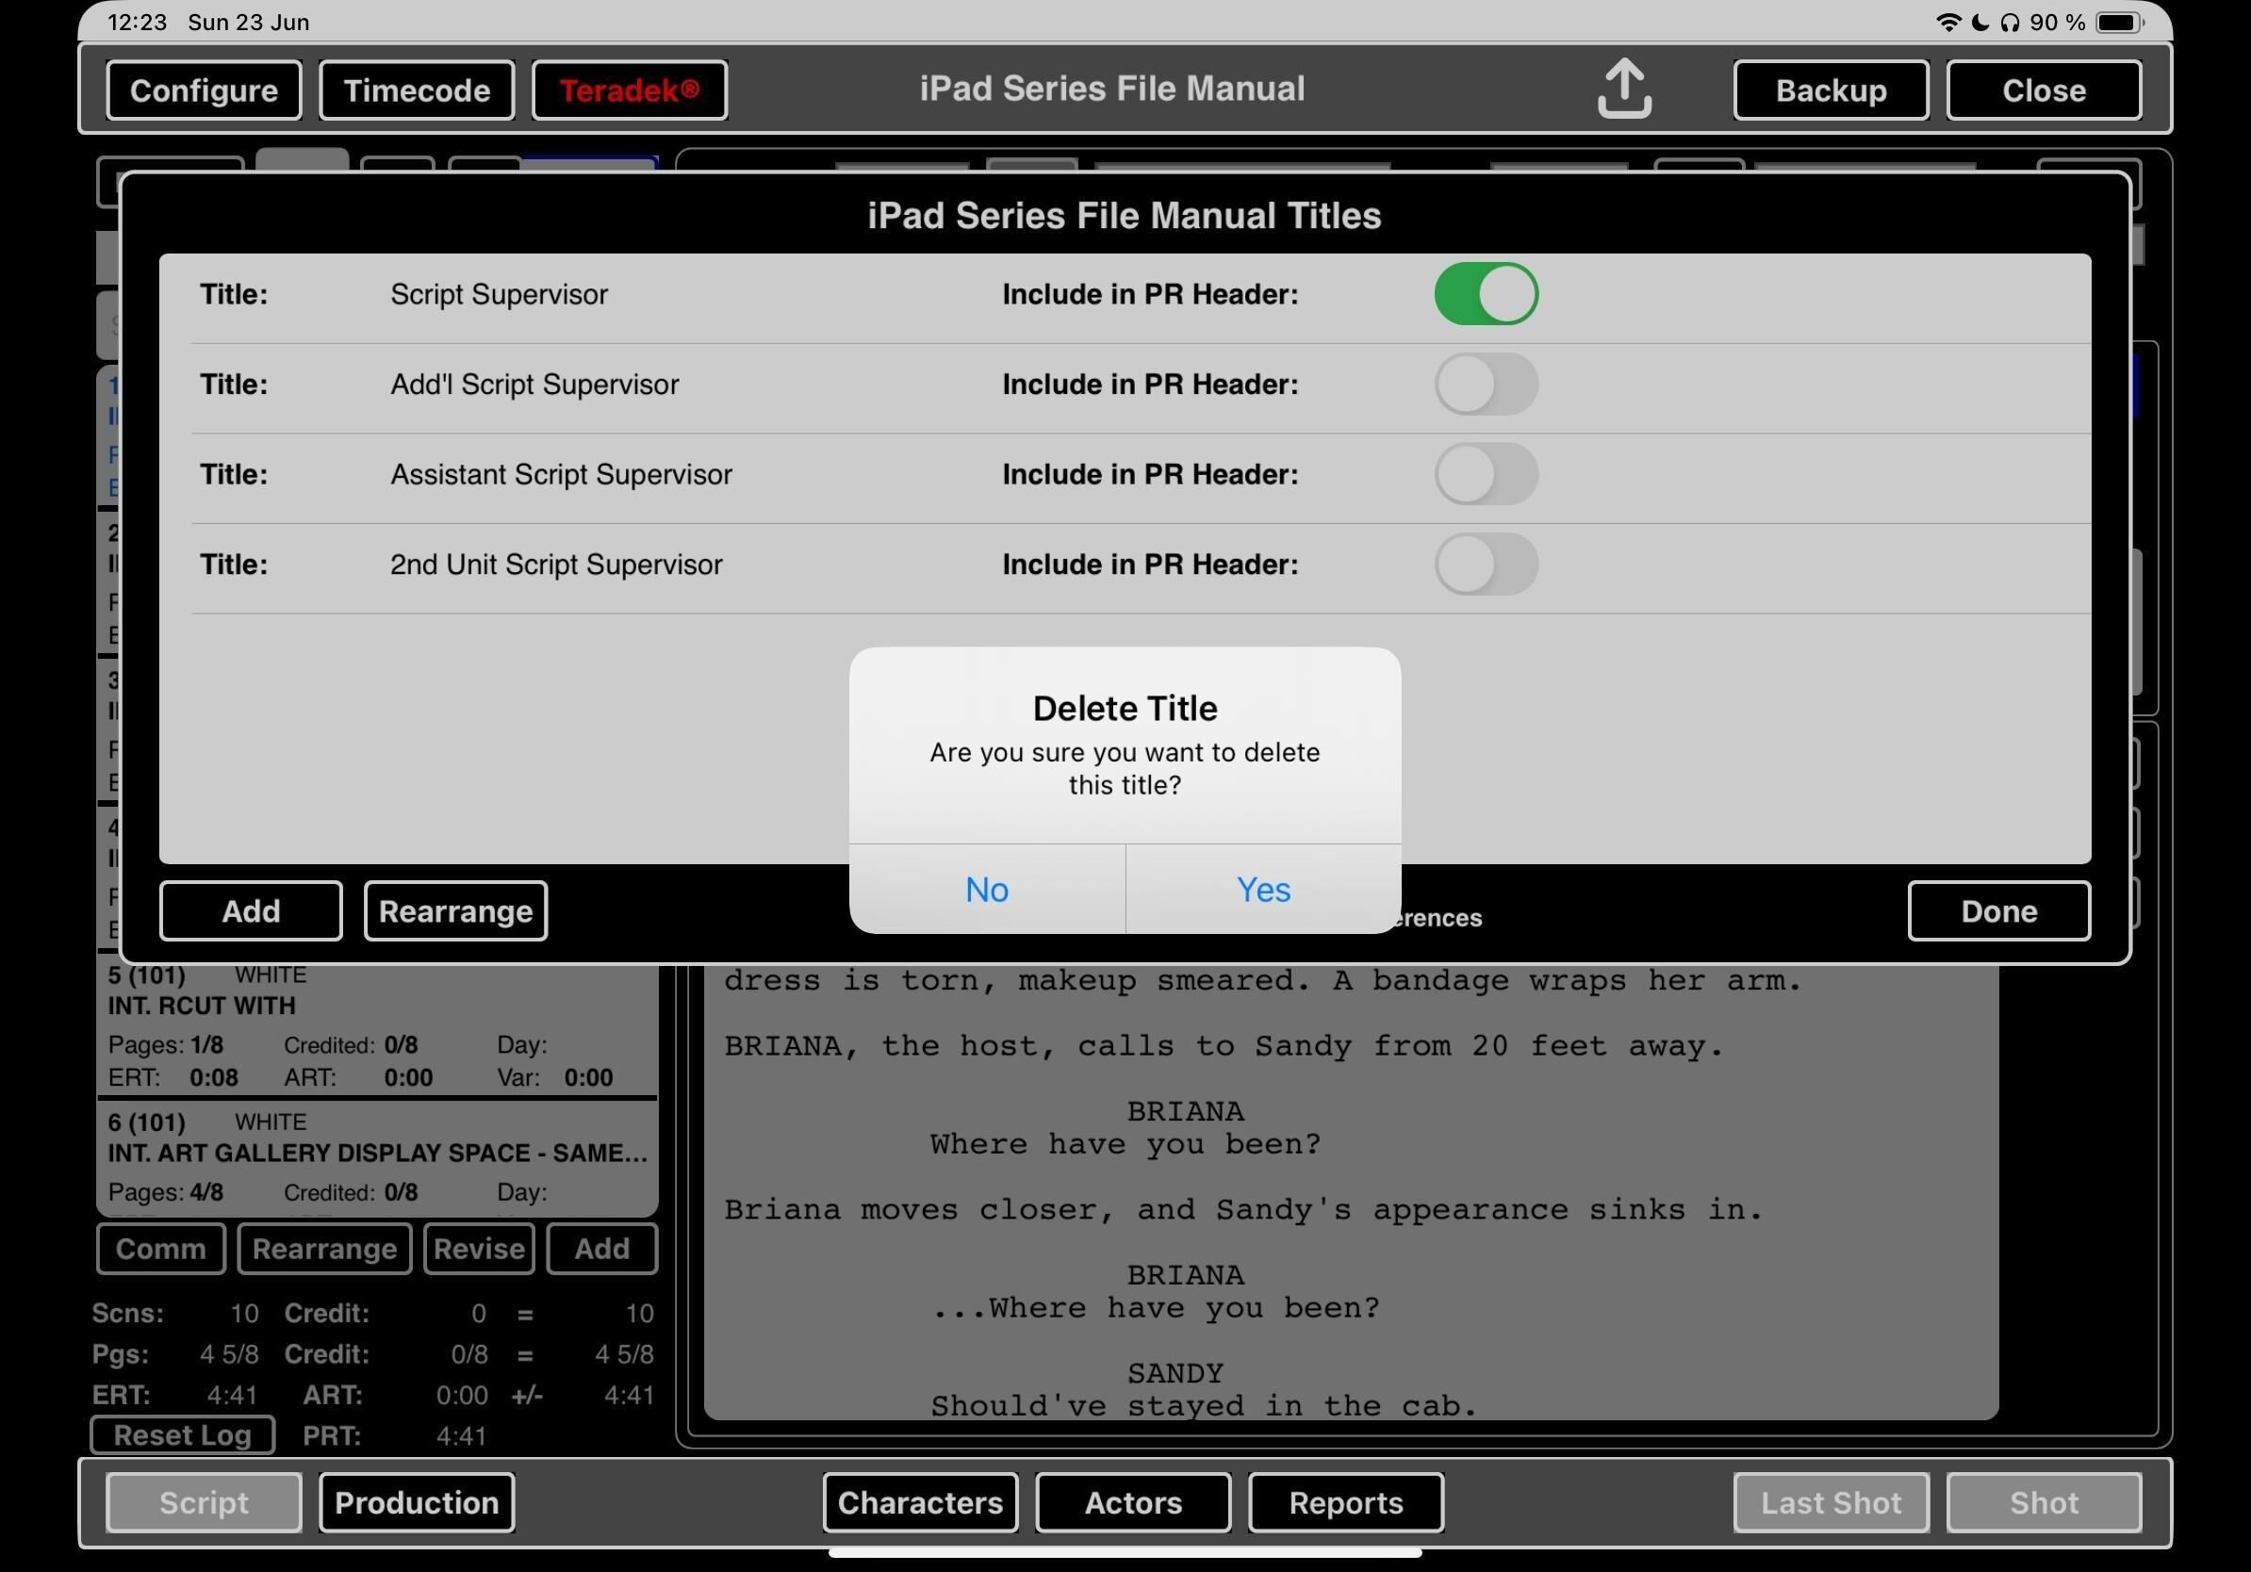This screenshot has width=2251, height=1572.
Task: Tap the headphones status icon
Action: [x=2010, y=23]
